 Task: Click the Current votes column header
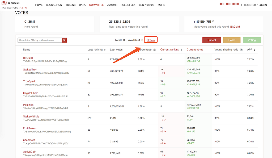195,50
